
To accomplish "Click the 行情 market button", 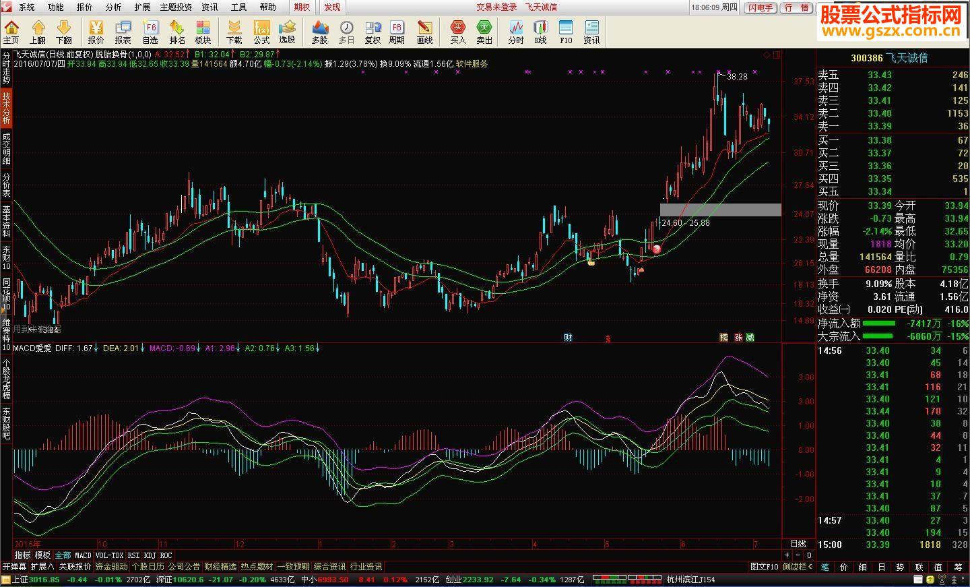I will 798,8.
